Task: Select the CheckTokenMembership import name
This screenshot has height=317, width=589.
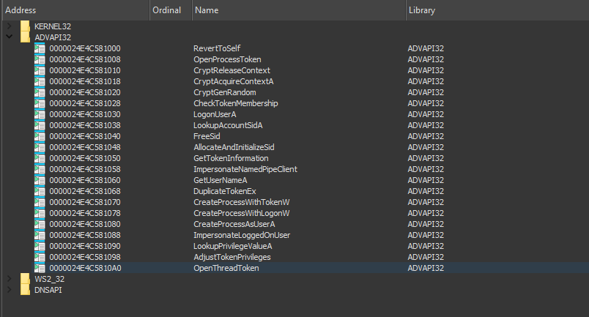Action: tap(235, 103)
